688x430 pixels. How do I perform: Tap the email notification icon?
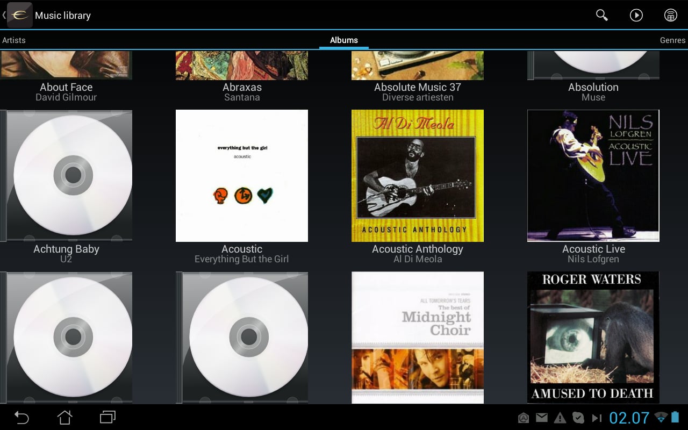tap(542, 418)
